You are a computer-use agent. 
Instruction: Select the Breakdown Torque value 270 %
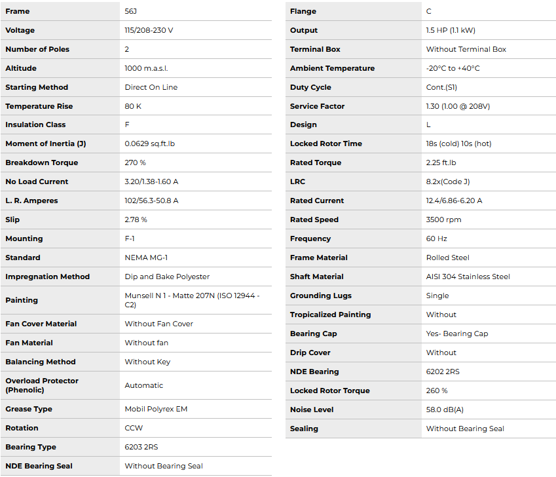tap(135, 162)
